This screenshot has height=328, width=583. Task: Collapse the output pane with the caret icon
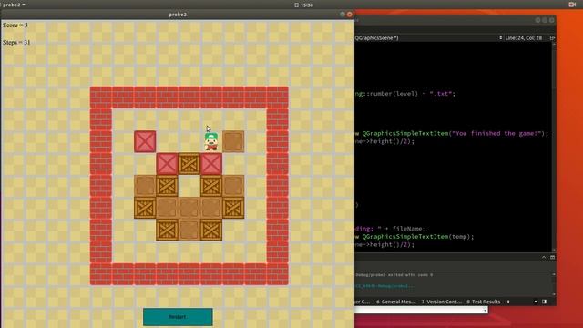[x=544, y=257]
